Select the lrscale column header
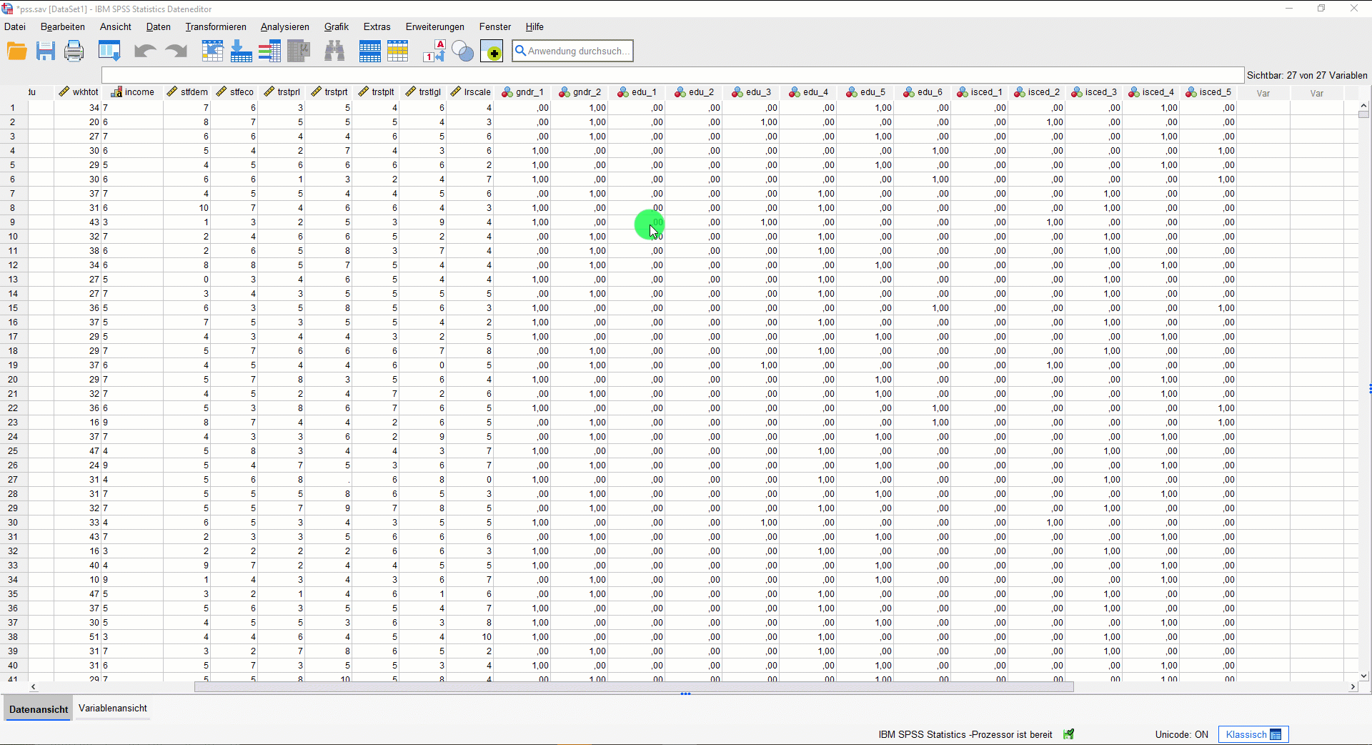Image resolution: width=1372 pixels, height=745 pixels. [x=469, y=92]
